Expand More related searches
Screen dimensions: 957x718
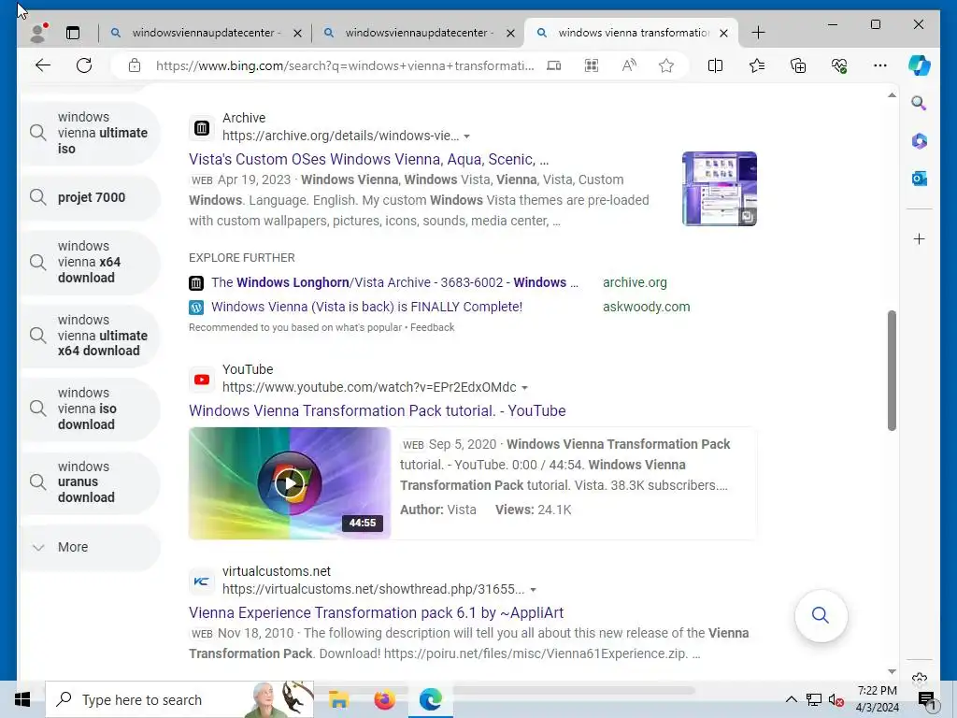click(91, 547)
